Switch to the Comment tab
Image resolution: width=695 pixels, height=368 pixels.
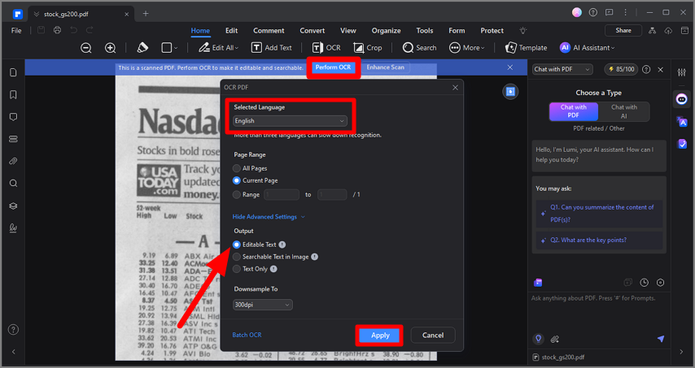(x=269, y=31)
